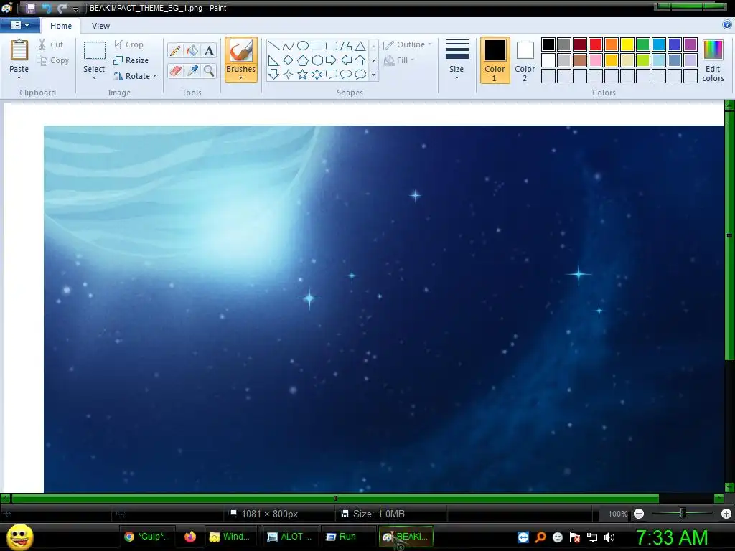The width and height of the screenshot is (735, 551).
Task: Choose the Left arrow shape
Action: point(346,60)
